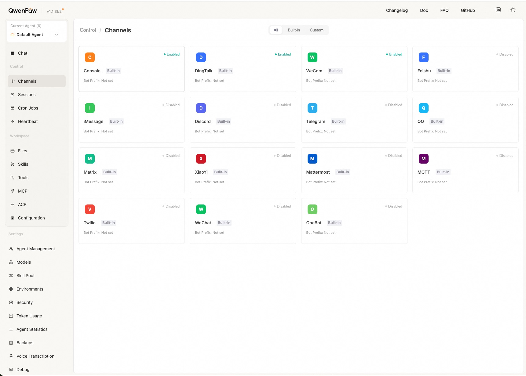Expand the Default Agent dropdown
The width and height of the screenshot is (526, 376).
37,34
